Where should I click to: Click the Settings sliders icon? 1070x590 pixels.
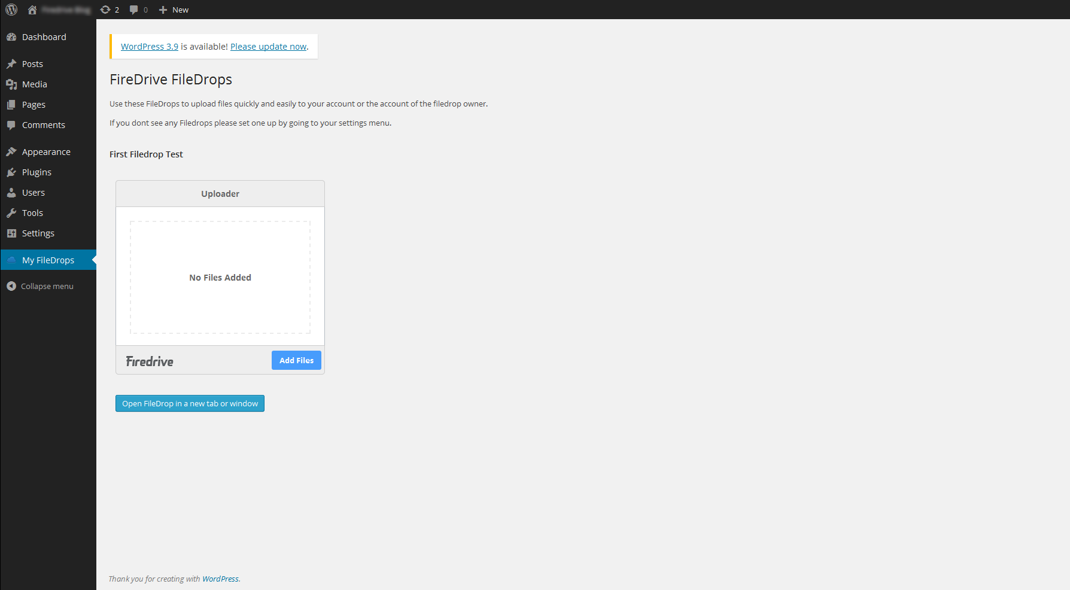[x=11, y=233]
